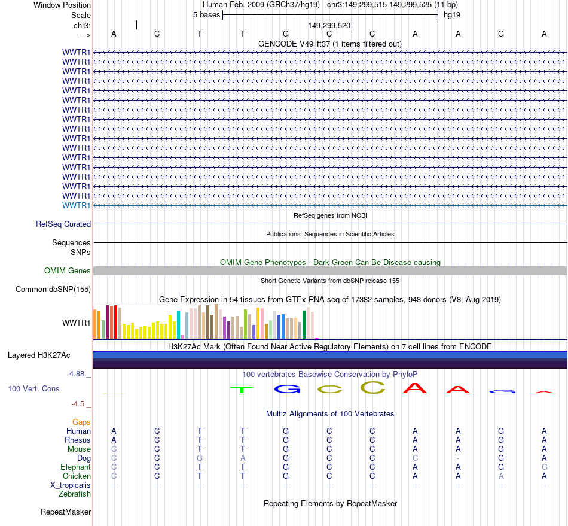The image size is (568, 526).
Task: Click the Window Position label
Action: coord(62,5)
